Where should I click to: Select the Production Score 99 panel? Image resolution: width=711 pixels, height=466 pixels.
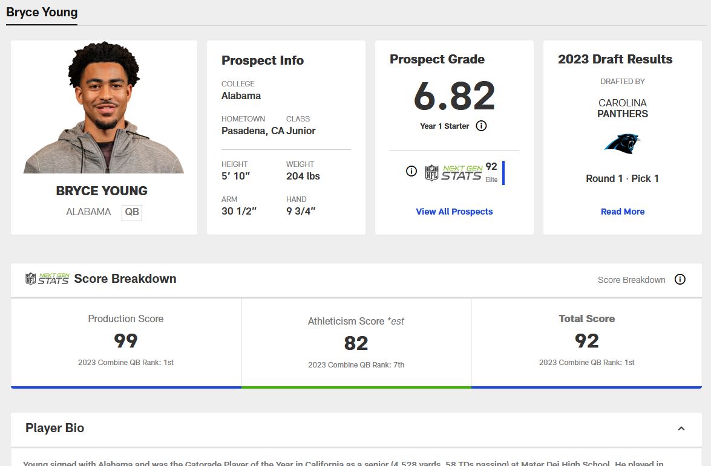pos(126,341)
